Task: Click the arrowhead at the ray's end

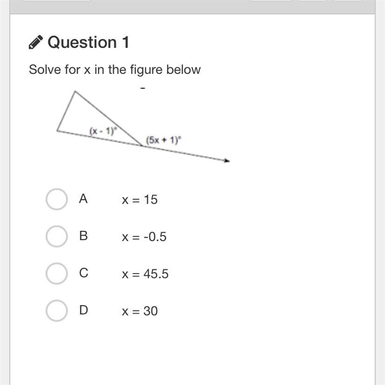Action: click(227, 161)
